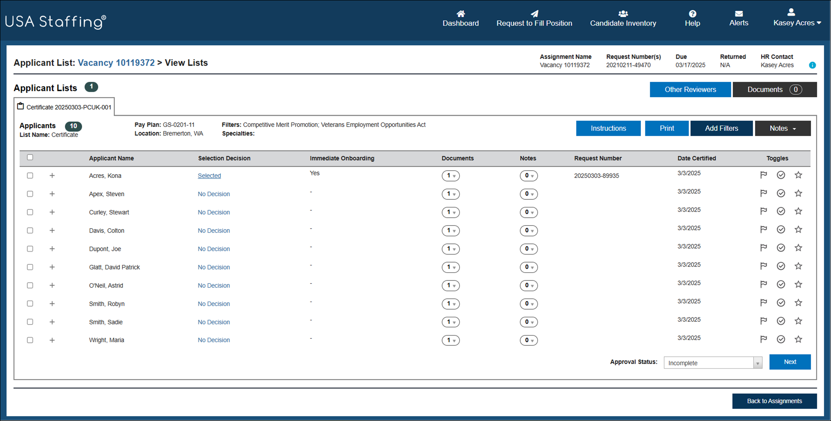
Task: Flag the Acres, Kona row
Action: pyautogui.click(x=764, y=175)
